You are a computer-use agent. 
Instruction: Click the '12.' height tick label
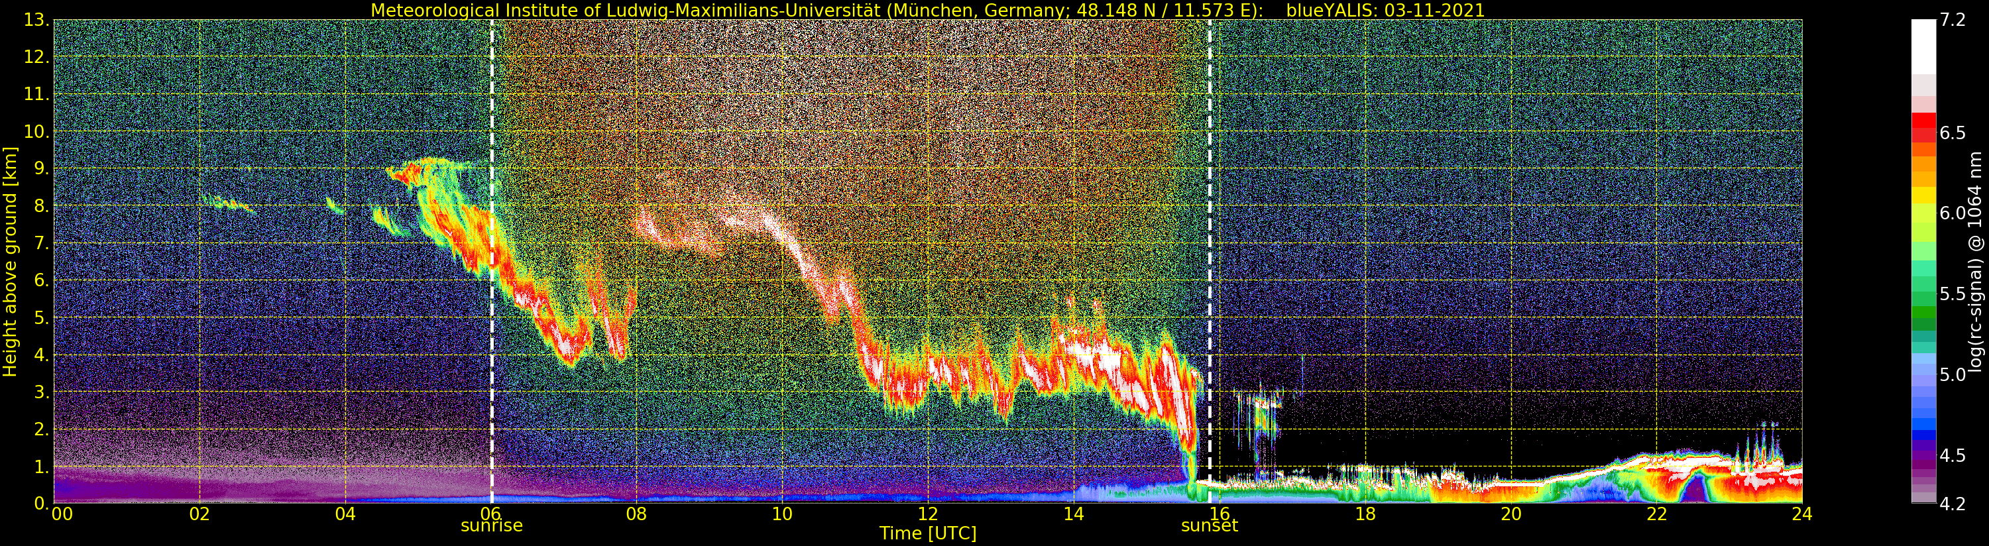(x=36, y=57)
